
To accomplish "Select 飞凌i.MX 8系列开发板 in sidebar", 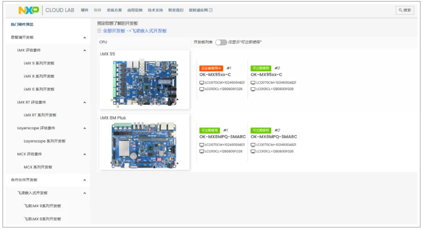I will tap(42, 219).
